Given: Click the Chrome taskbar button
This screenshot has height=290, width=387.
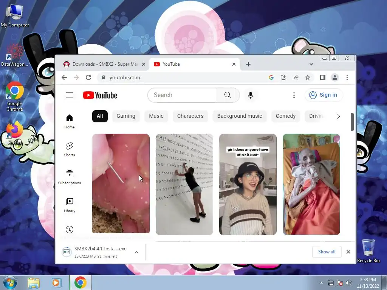Looking at the screenshot, I should click(x=80, y=282).
